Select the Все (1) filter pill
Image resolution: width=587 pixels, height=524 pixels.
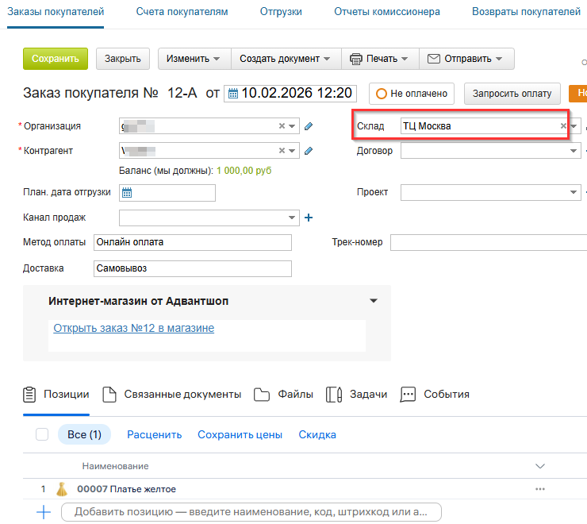pyautogui.click(x=84, y=434)
